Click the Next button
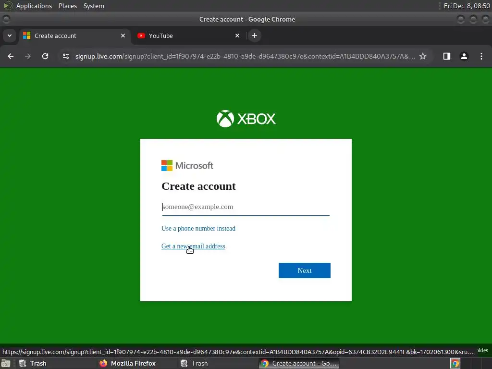 click(304, 271)
